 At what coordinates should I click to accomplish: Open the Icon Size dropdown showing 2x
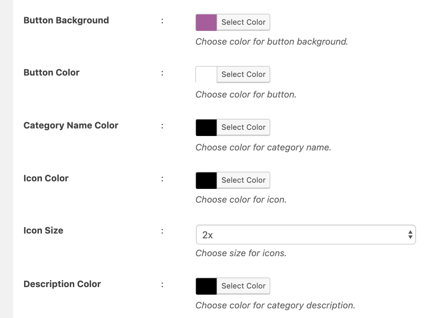point(306,235)
